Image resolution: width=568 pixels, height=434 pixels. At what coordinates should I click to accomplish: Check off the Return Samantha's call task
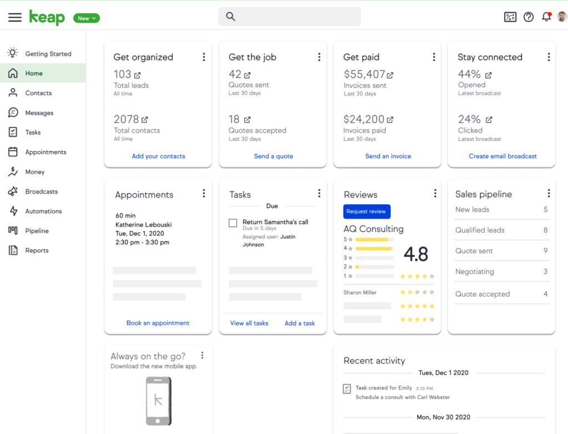[x=233, y=224]
